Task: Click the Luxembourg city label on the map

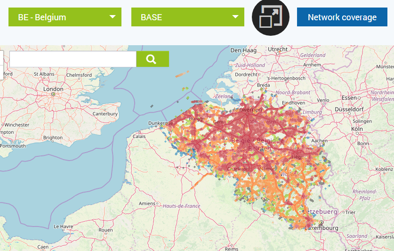Action: tap(322, 228)
